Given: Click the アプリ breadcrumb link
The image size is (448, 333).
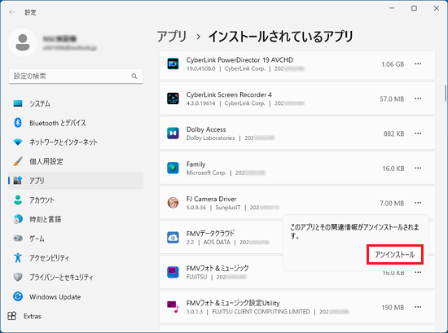Looking at the screenshot, I should [171, 37].
